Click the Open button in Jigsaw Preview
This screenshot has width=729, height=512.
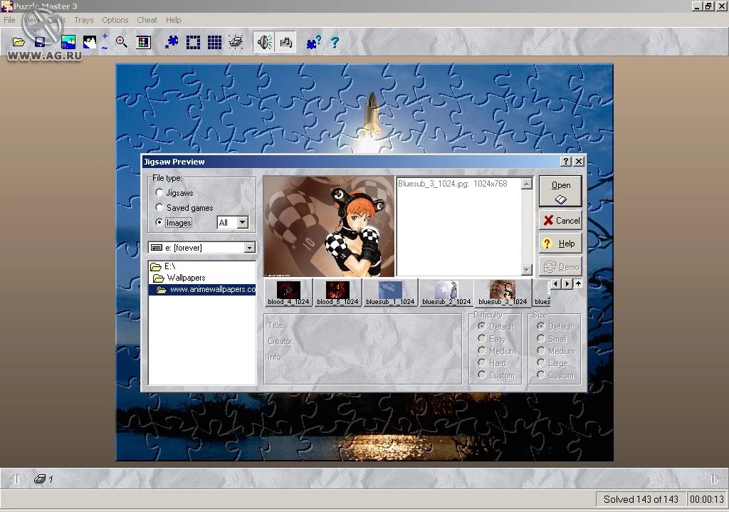[560, 191]
